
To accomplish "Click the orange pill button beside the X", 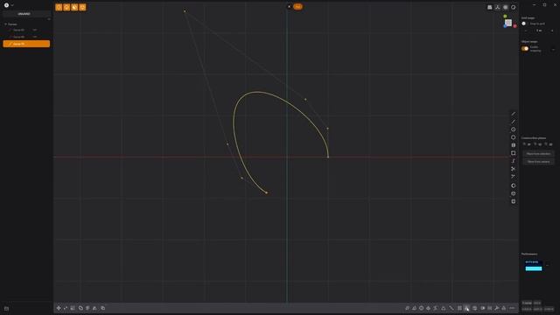I will [297, 6].
